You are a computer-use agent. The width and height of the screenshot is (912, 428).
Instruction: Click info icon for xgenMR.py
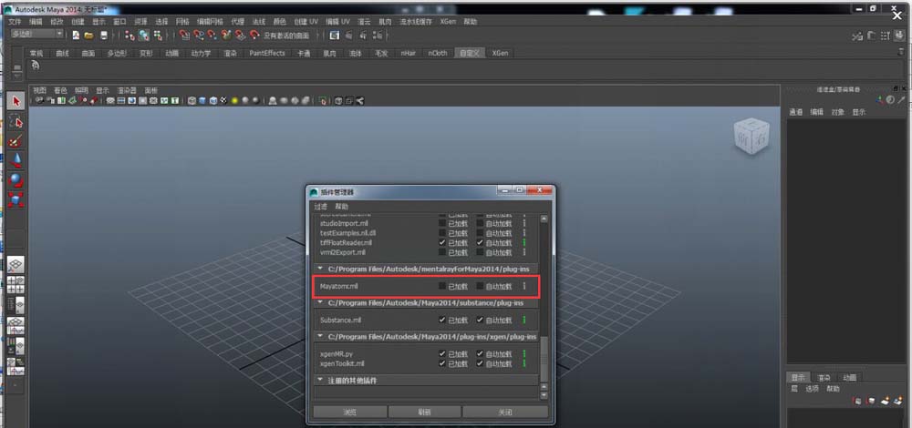(523, 353)
